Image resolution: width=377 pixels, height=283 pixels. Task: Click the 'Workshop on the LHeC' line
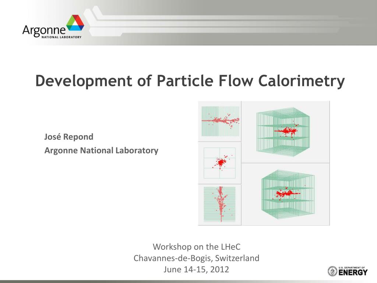[x=197, y=247]
